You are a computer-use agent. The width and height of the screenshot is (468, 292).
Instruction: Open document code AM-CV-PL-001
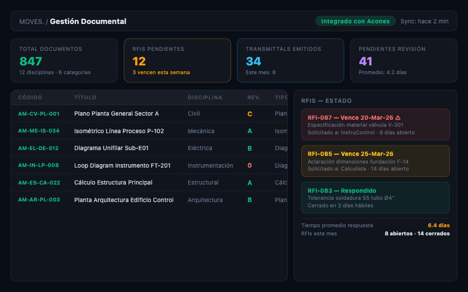39,114
